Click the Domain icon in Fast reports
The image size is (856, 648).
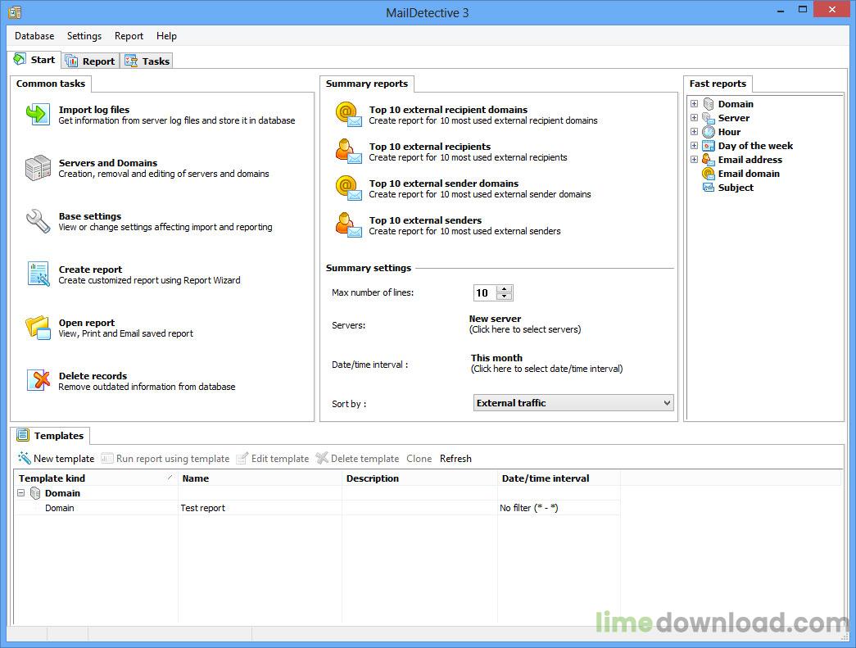pos(709,104)
